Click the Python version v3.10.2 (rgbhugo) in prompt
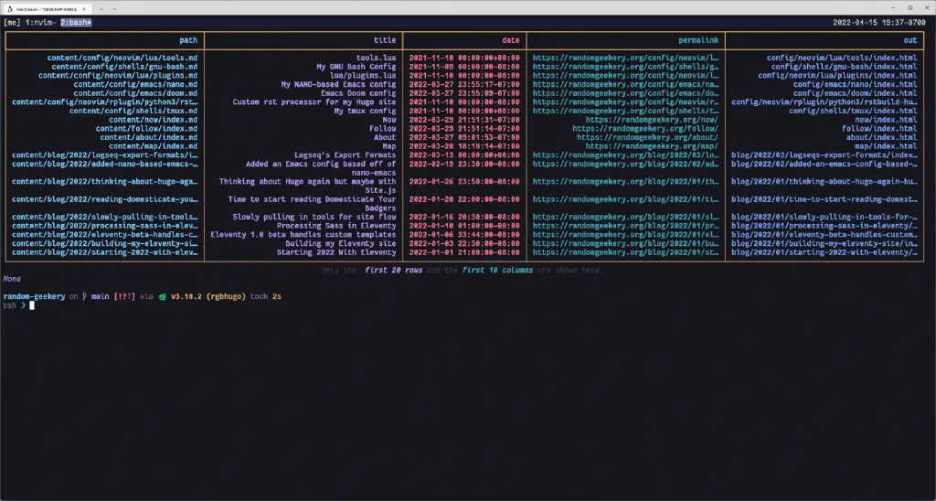 tap(208, 296)
